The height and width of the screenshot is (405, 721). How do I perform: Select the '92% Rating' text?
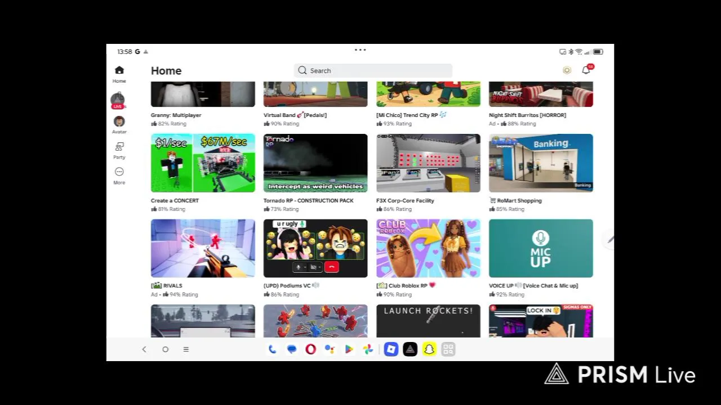point(510,295)
